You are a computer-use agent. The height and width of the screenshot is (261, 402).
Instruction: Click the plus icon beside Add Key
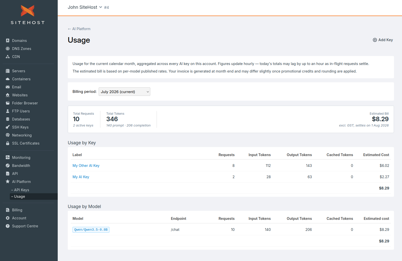[375, 40]
